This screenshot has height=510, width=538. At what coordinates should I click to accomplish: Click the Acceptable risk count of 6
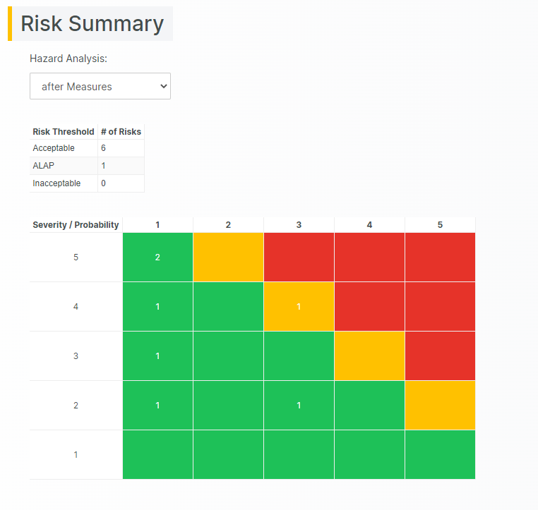tap(104, 148)
